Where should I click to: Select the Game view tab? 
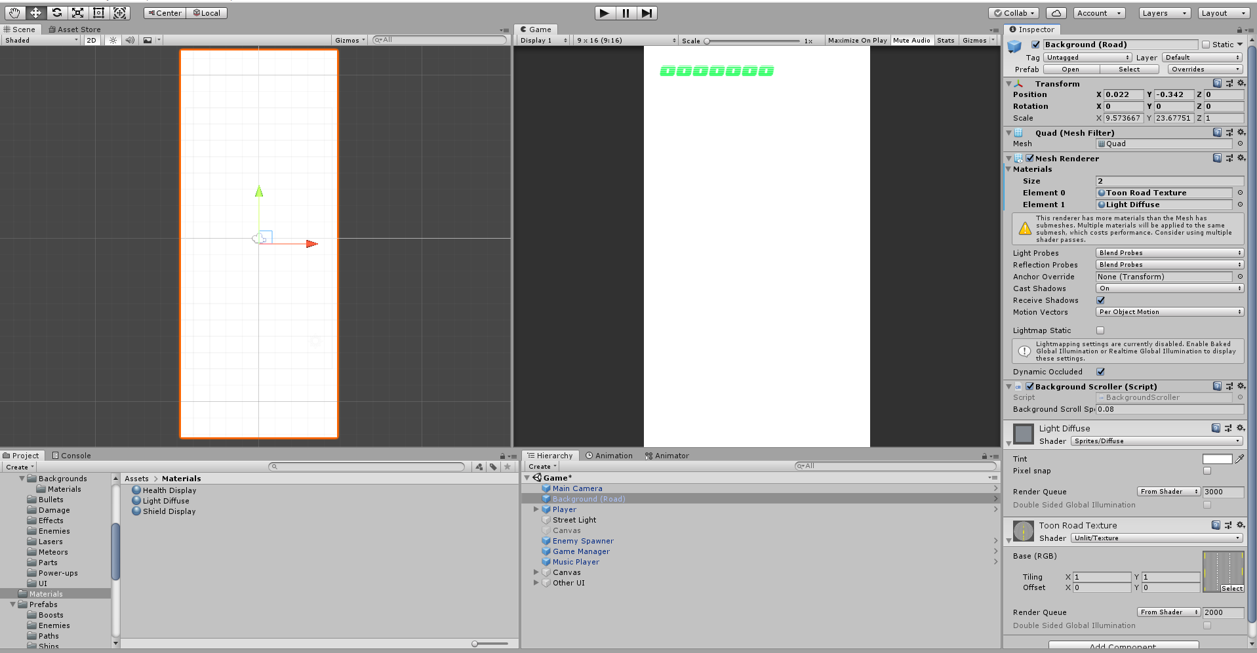coord(536,30)
